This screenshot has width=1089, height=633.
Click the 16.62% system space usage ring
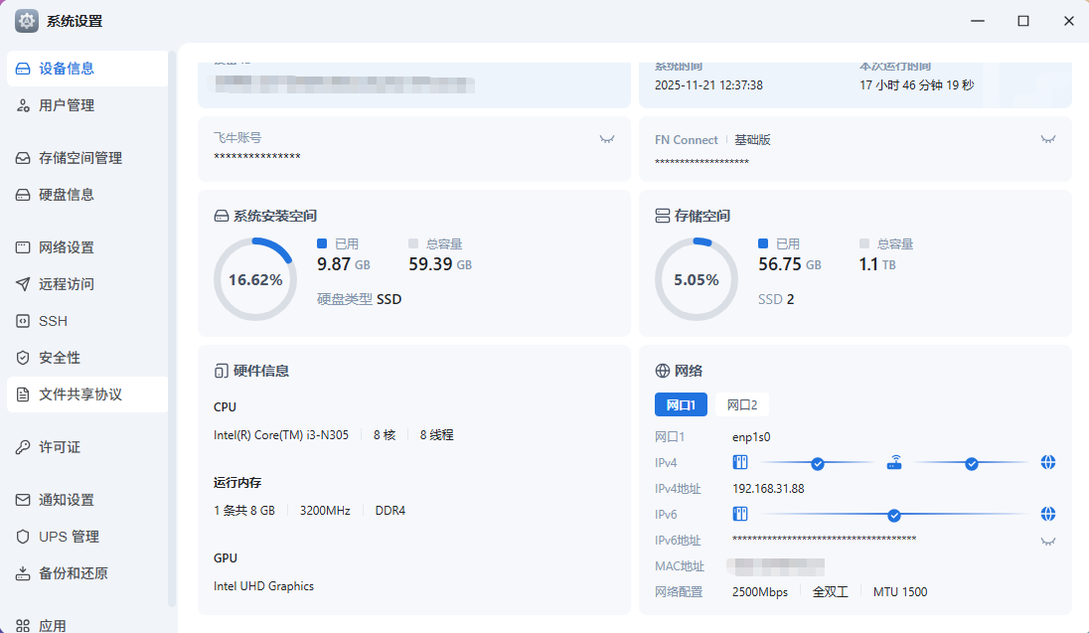255,279
